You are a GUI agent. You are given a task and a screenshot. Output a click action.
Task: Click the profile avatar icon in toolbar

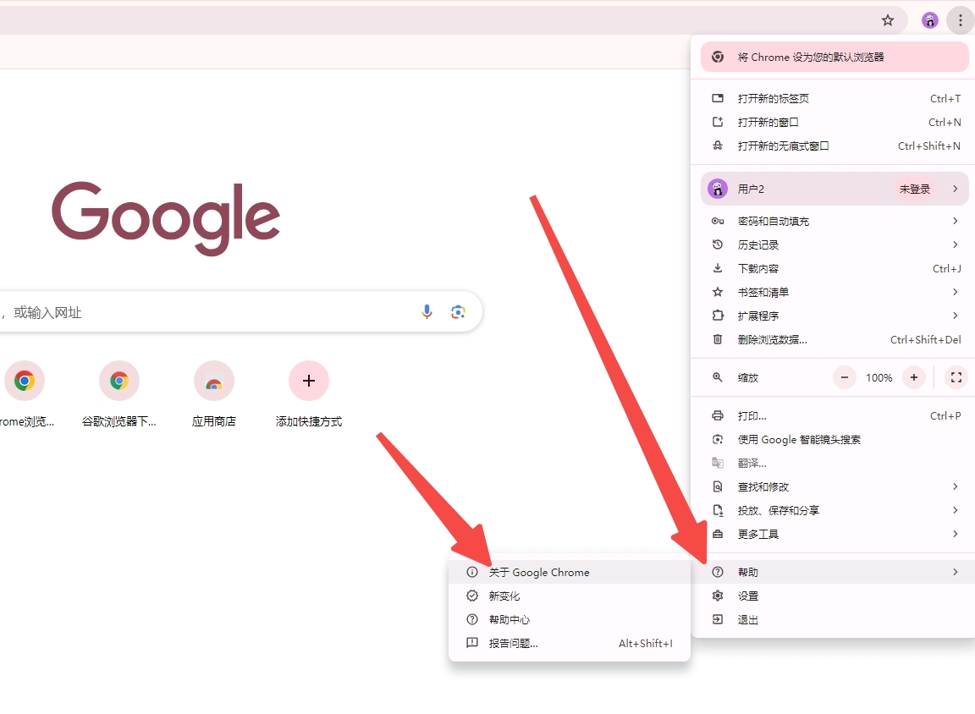click(929, 19)
